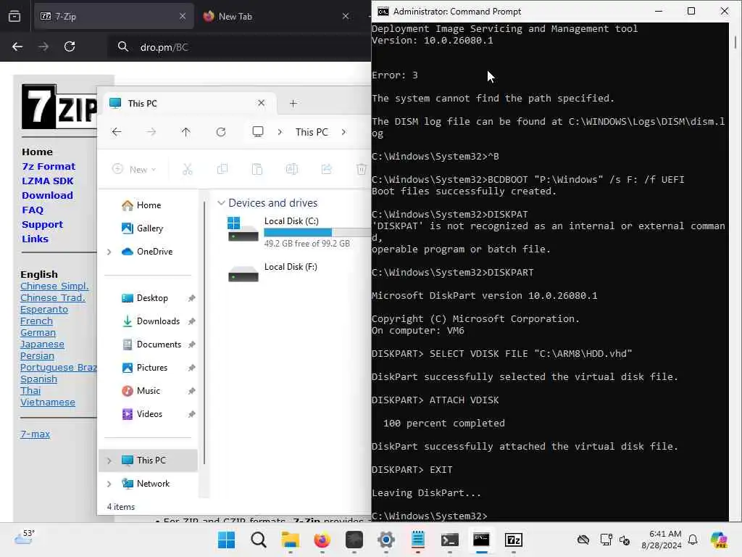Screen dimensions: 742x557
Task: Click the File Explorer Forward arrow
Action: click(x=151, y=132)
